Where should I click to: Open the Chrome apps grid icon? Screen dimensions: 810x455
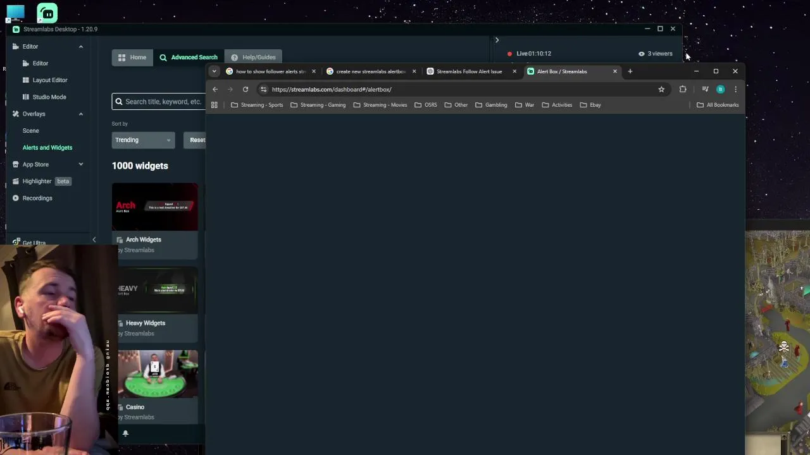(x=214, y=105)
